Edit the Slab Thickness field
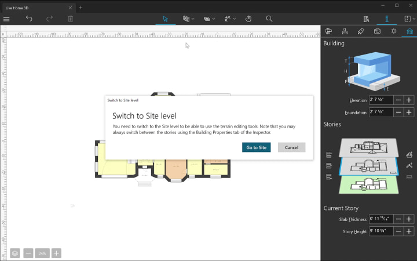The height and width of the screenshot is (261, 417). pos(381,219)
